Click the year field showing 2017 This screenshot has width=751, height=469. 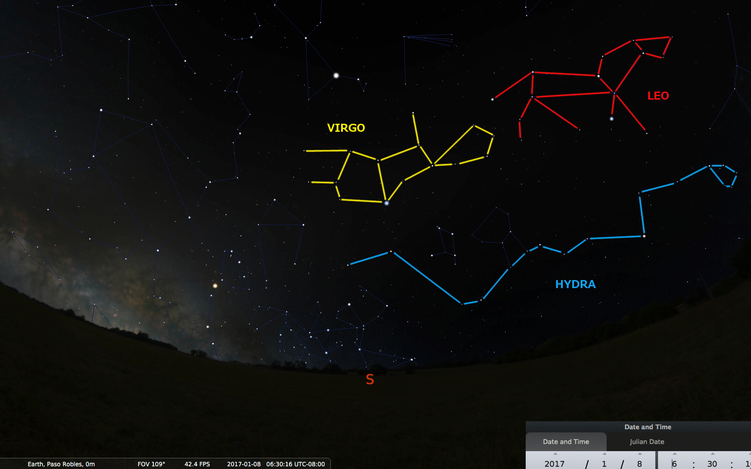coord(555,464)
